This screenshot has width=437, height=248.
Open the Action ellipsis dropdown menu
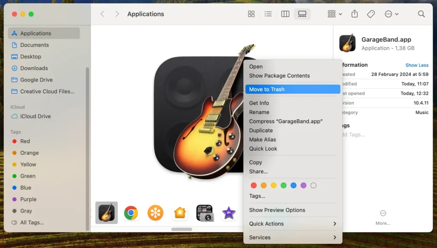[x=391, y=14]
